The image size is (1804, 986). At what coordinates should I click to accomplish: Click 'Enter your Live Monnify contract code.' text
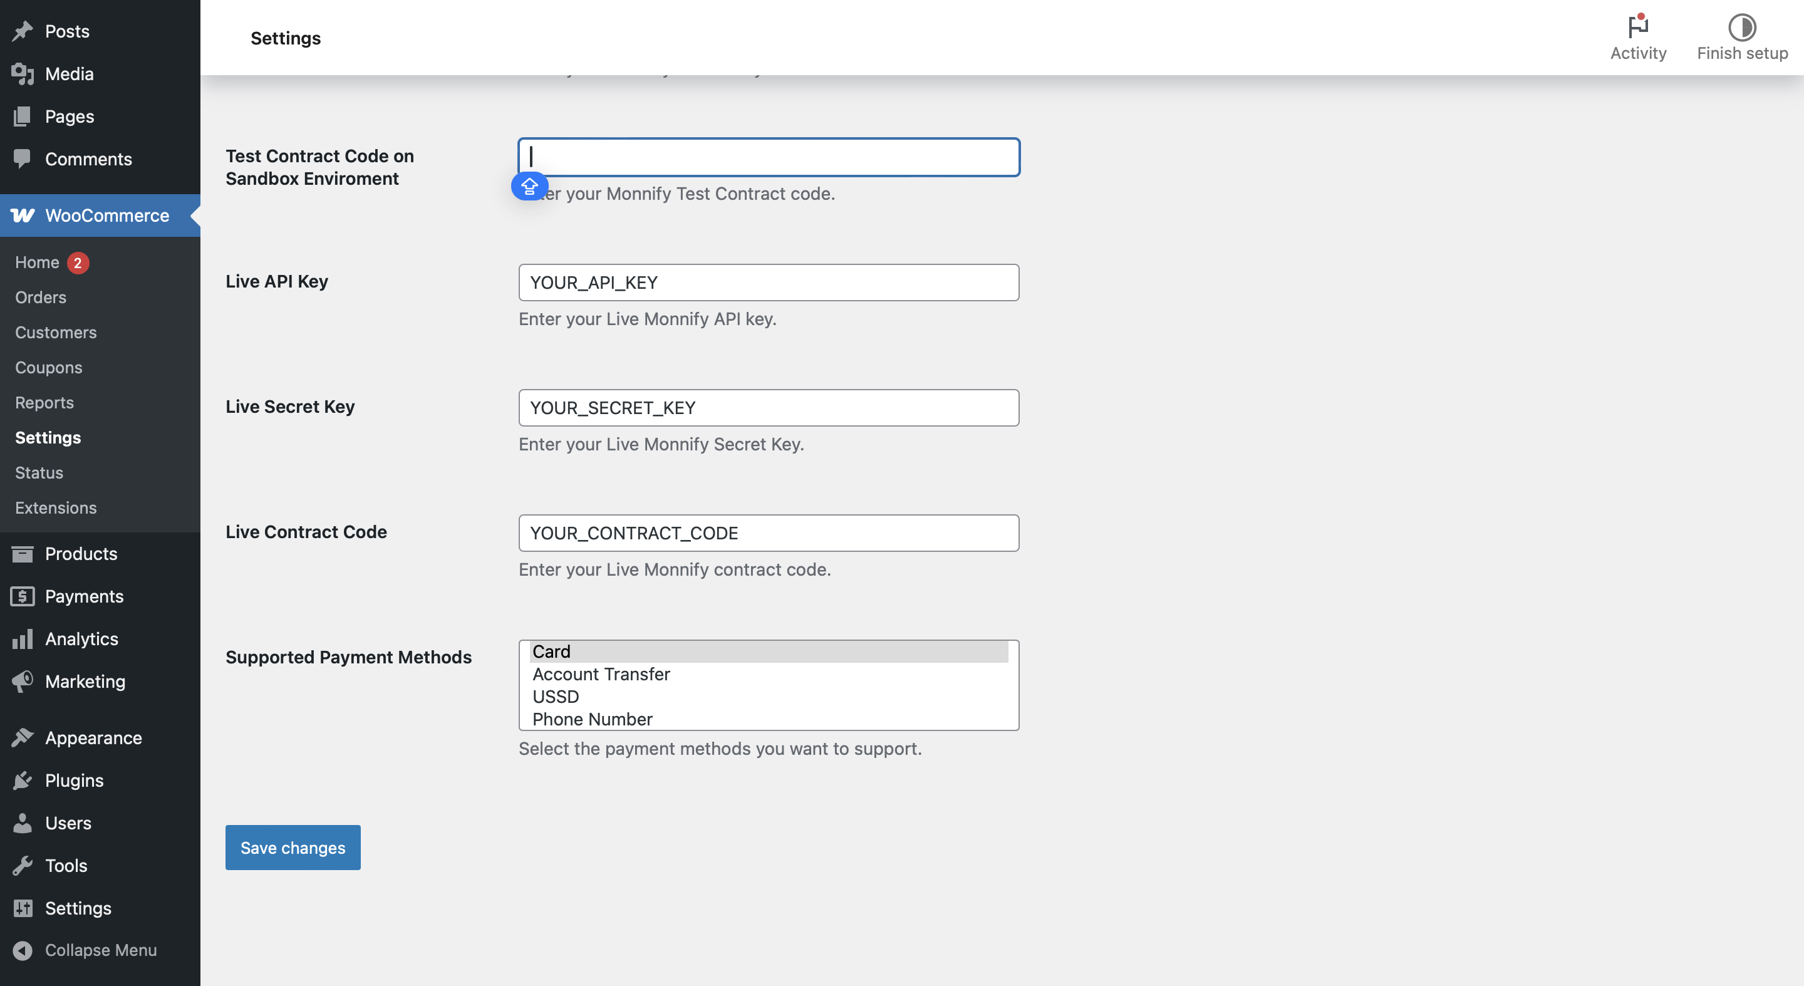[x=675, y=570]
